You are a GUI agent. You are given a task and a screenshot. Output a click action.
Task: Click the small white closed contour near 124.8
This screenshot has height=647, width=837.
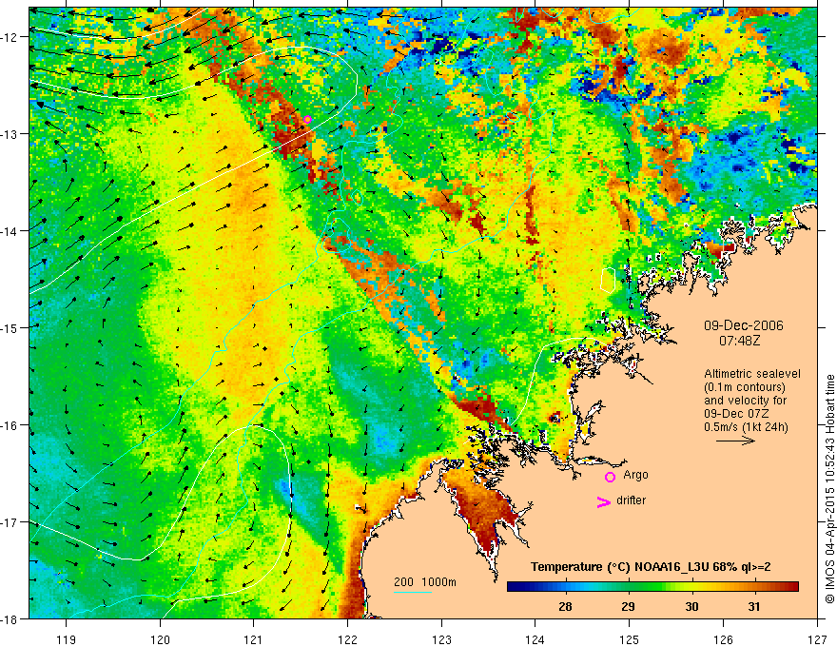pos(608,281)
